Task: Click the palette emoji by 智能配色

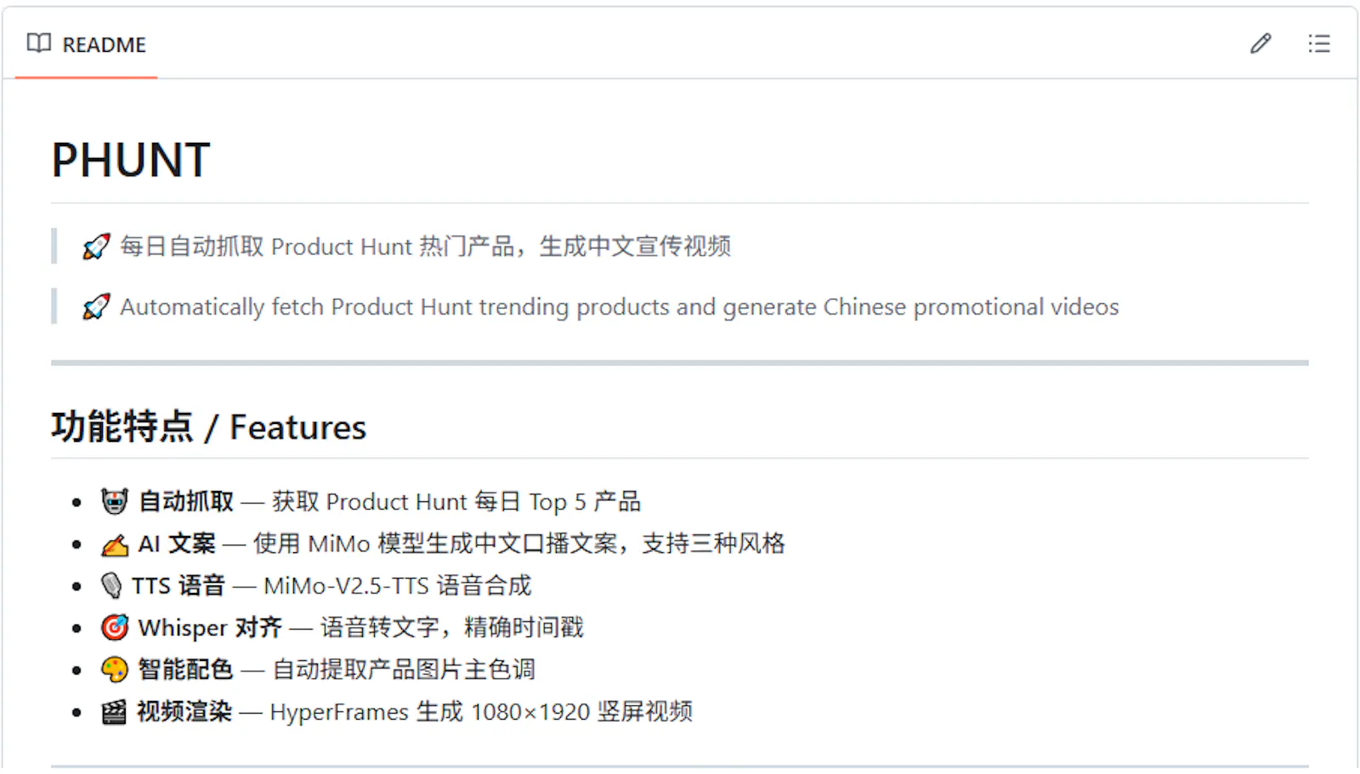Action: [x=114, y=669]
